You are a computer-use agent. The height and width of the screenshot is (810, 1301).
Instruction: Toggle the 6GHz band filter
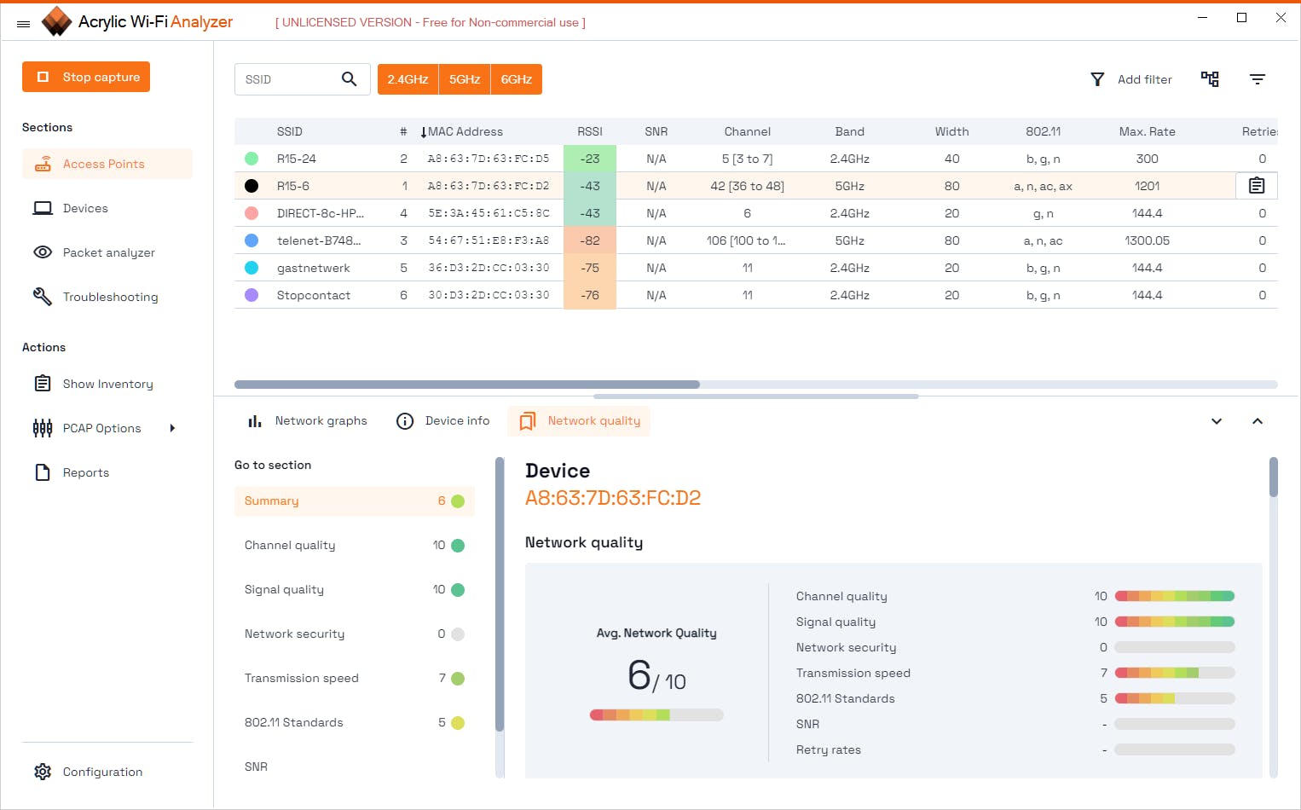click(517, 79)
